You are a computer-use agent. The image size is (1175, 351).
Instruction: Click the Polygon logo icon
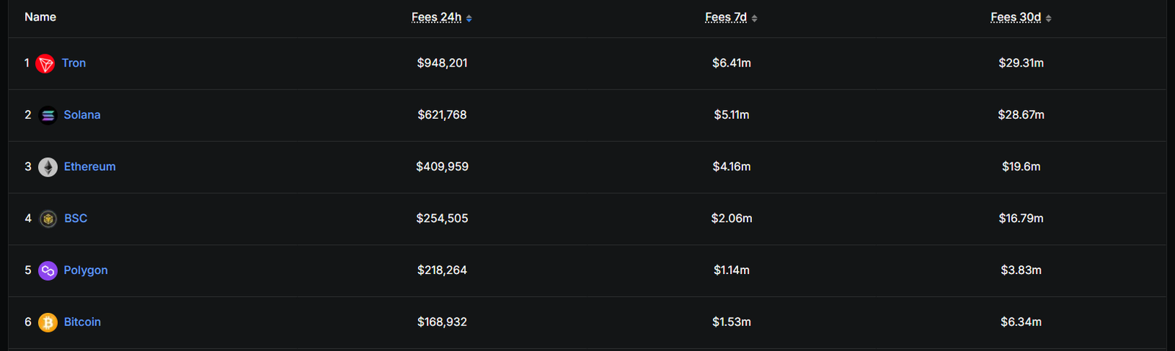coord(48,271)
